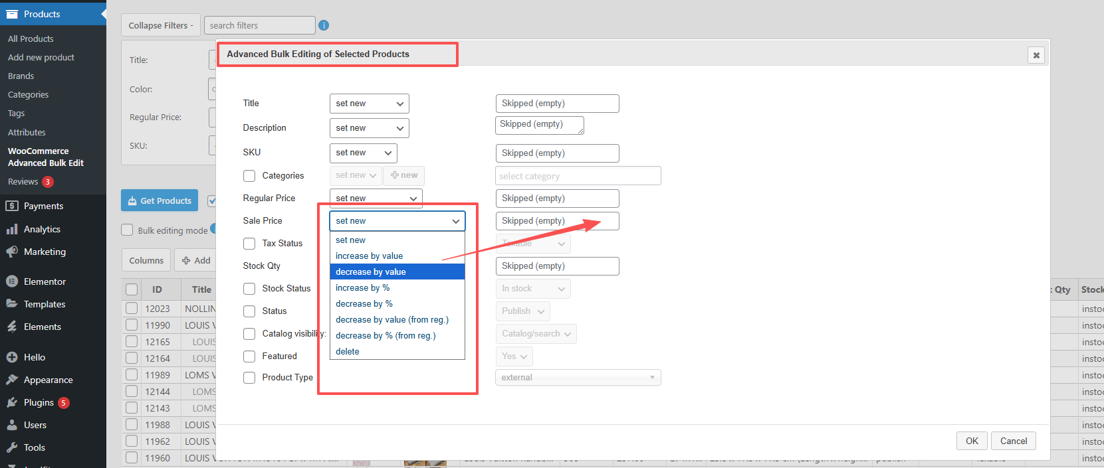
Task: Click the Marketing megaphone icon
Action: (x=12, y=252)
